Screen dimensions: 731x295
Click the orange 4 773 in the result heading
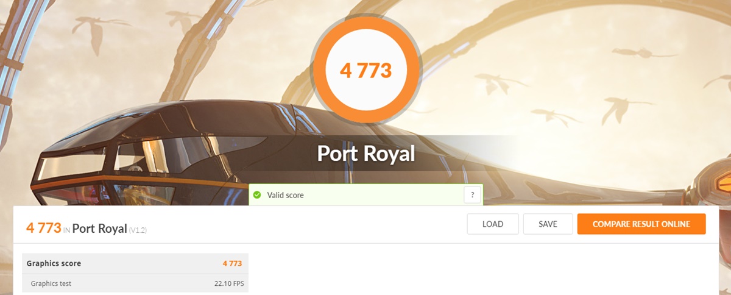coord(43,228)
